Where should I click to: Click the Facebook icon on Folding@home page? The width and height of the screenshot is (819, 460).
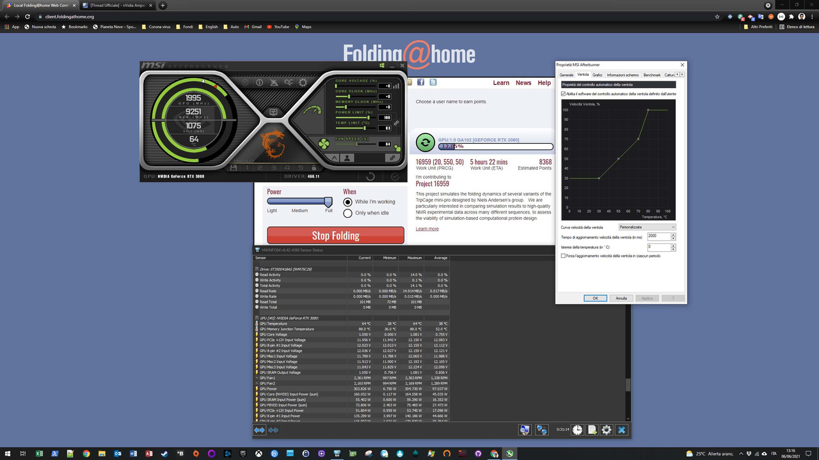420,82
